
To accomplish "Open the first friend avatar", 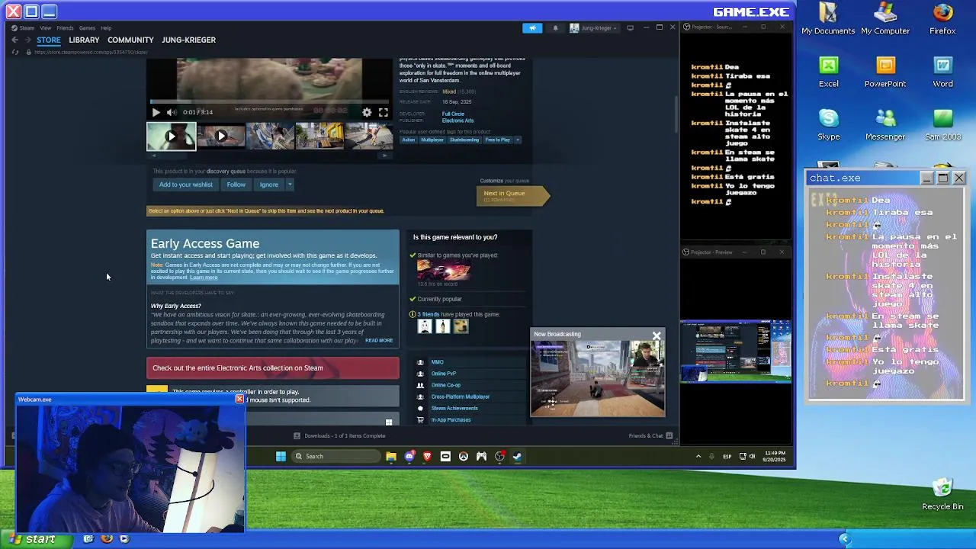I will (425, 326).
